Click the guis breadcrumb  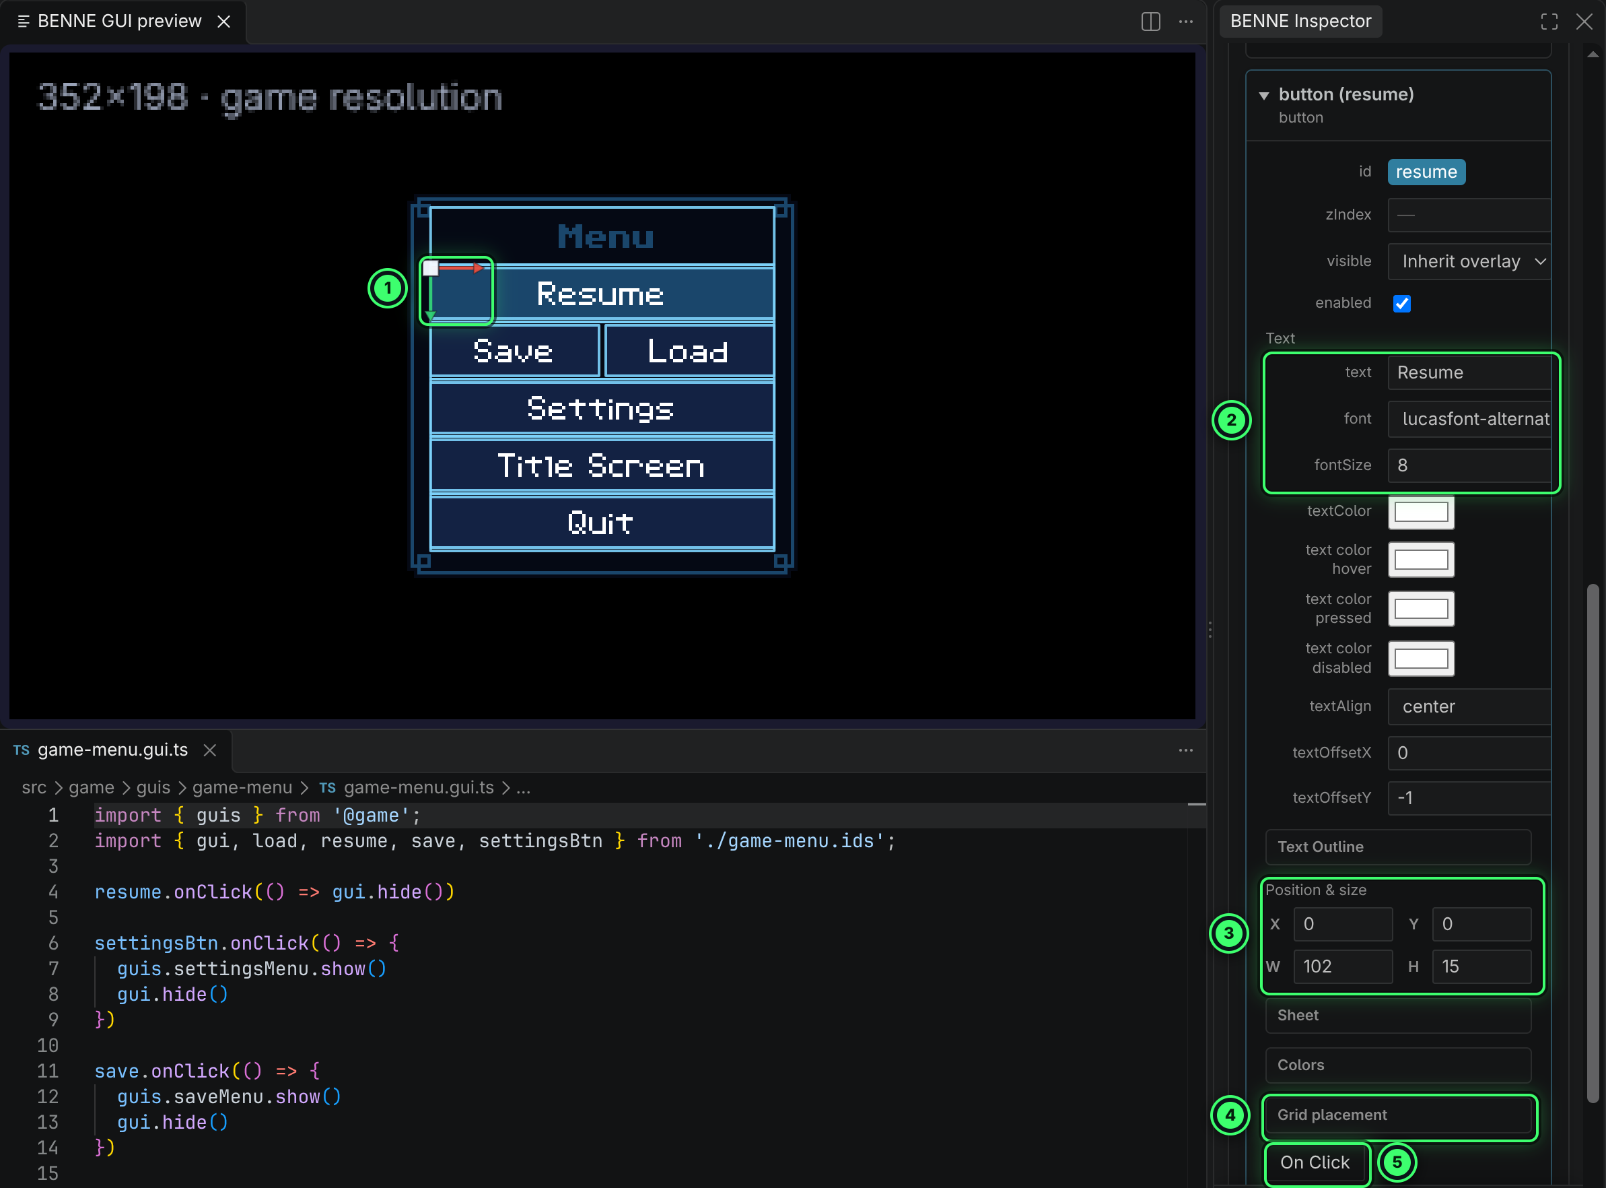pyautogui.click(x=153, y=787)
